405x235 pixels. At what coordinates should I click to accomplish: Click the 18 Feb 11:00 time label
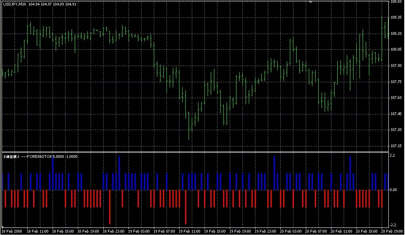point(38,231)
